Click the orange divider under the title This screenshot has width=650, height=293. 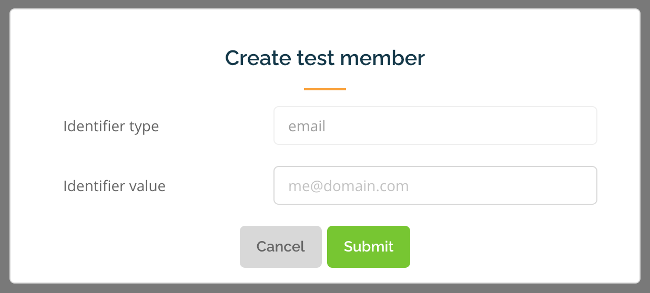325,89
